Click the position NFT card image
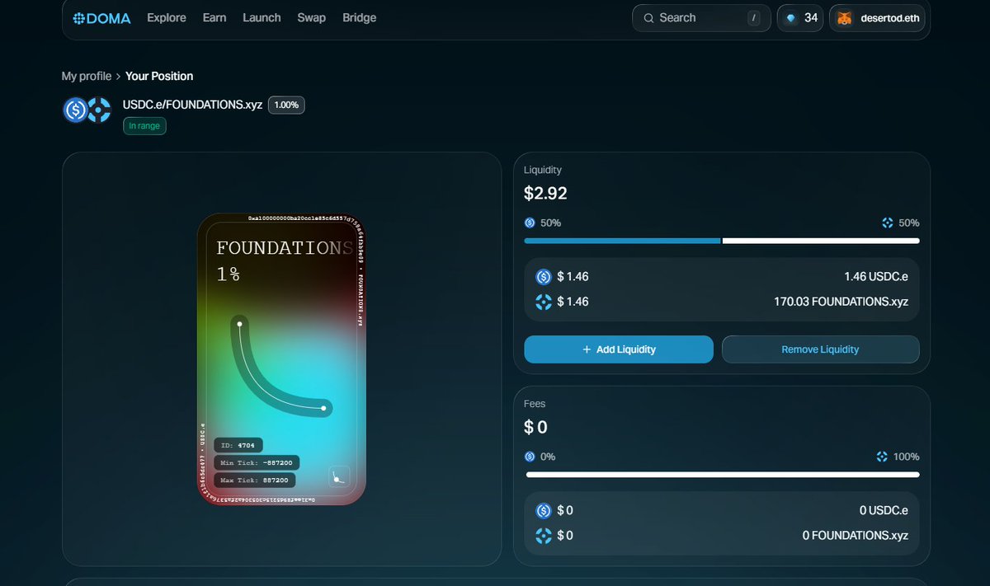990x586 pixels. (281, 359)
